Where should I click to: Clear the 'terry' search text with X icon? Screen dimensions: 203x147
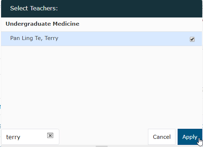tap(50, 136)
